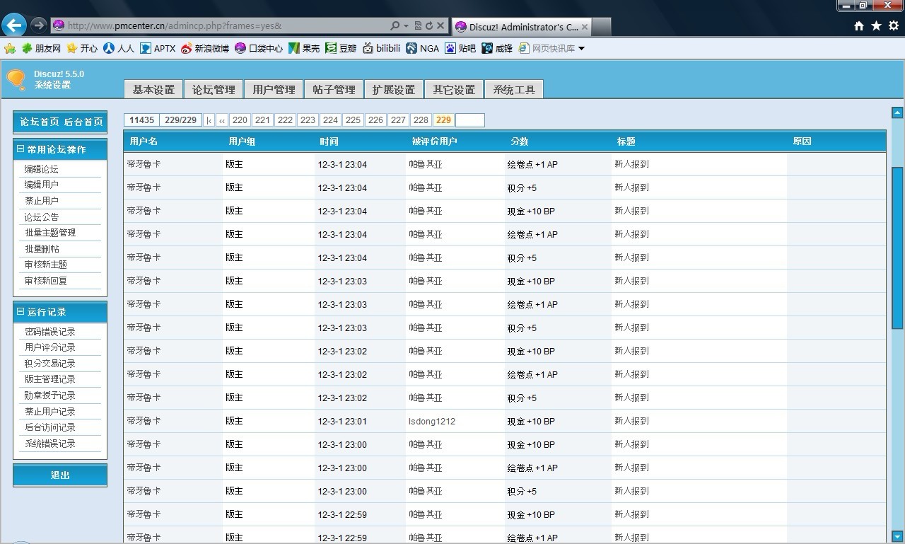Viewport: 905px width, 544px height.
Task: Open 审核新回复 in sidebar
Action: (46, 281)
